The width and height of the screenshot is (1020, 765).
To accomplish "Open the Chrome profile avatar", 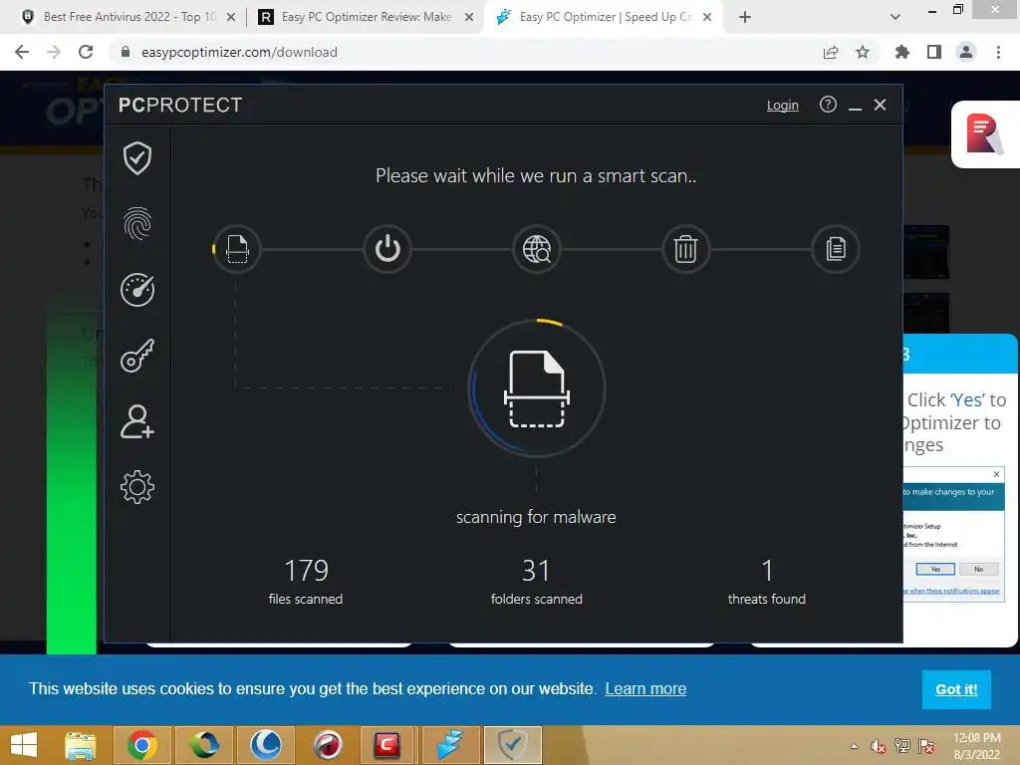I will [x=966, y=52].
